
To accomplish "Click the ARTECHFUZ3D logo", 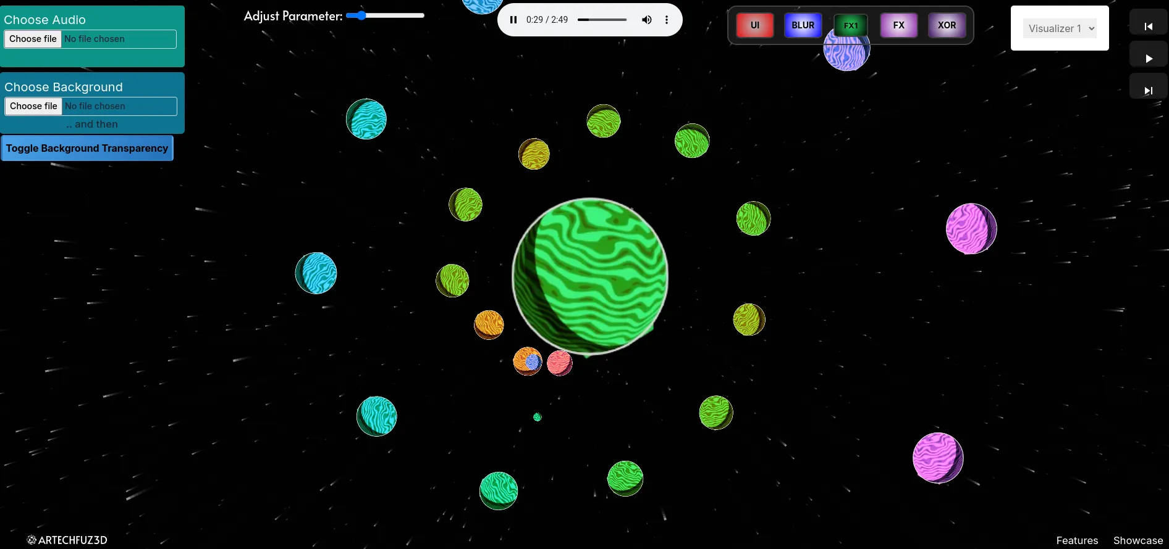I will pos(67,540).
